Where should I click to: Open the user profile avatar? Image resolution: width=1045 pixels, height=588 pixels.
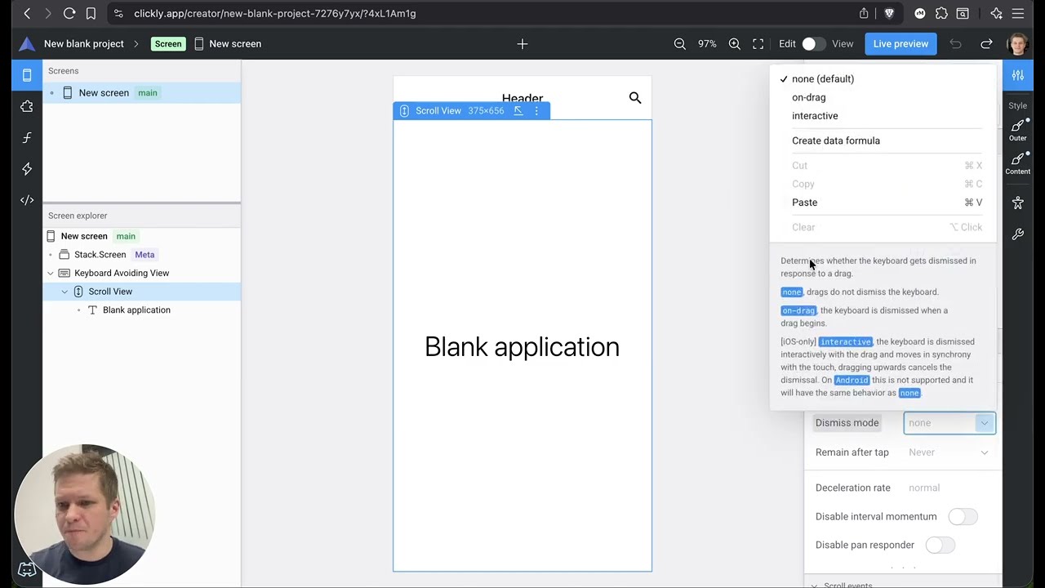click(x=1018, y=44)
